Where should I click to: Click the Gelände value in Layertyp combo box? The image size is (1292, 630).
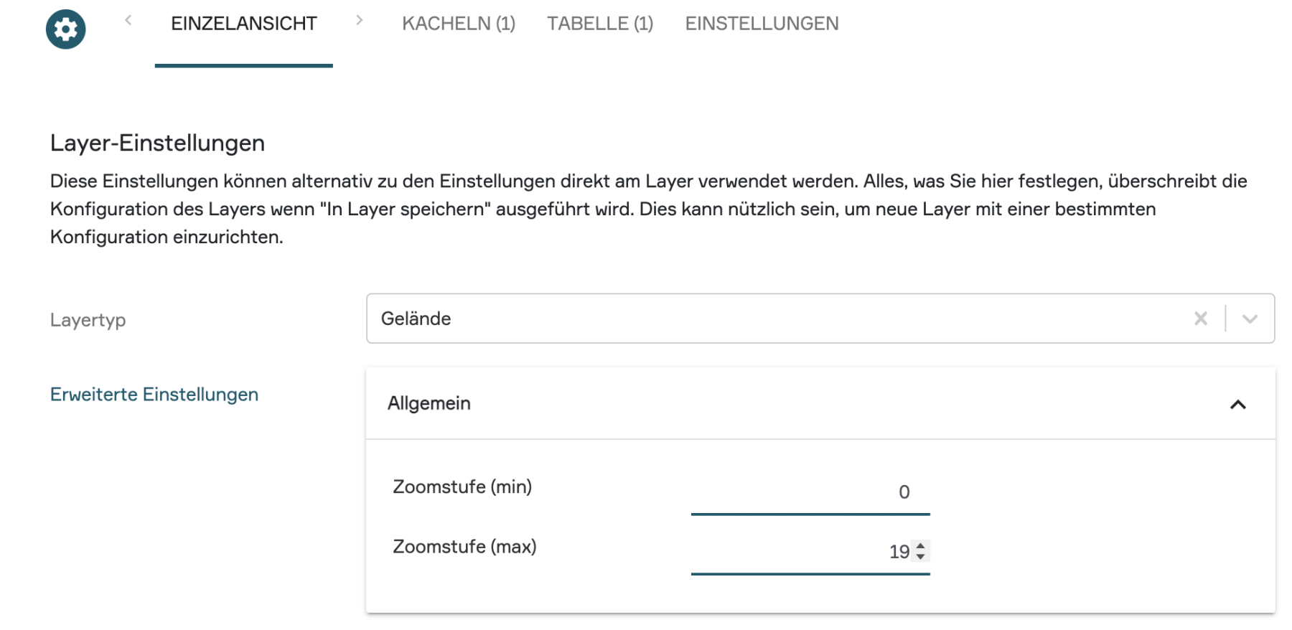coord(416,319)
